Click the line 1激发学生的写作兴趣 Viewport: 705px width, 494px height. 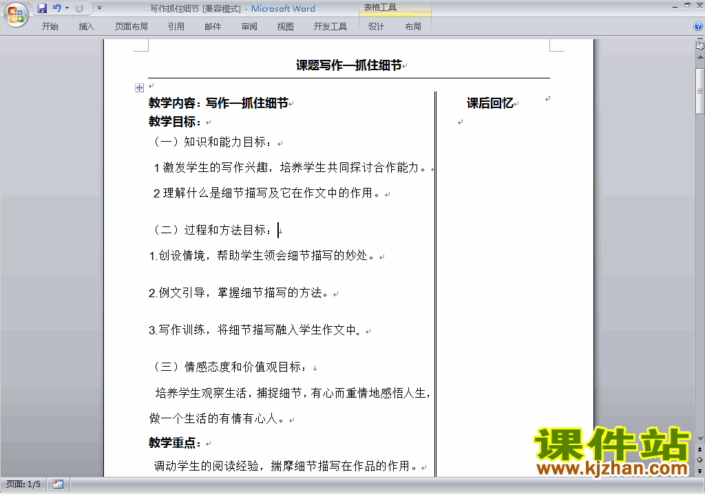pos(290,168)
